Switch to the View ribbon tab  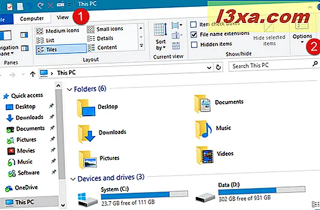(x=62, y=18)
